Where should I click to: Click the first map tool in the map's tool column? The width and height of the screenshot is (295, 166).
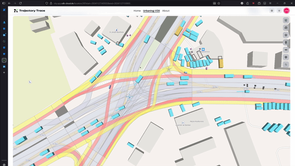[286, 20]
